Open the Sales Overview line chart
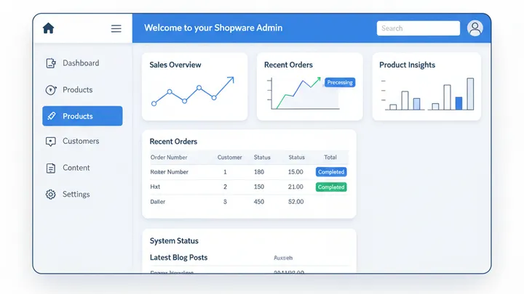This screenshot has height=294, width=524. point(194,91)
